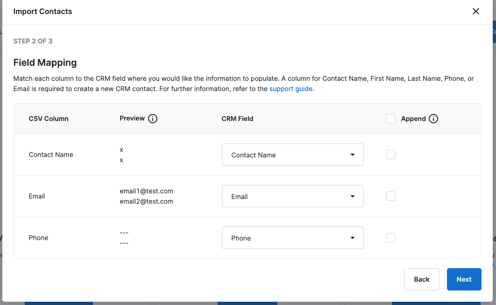Image resolution: width=496 pixels, height=305 pixels.
Task: Click the info icon beside Preview
Action: (x=153, y=119)
